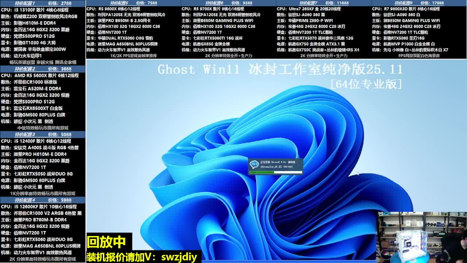Click the yellow 回放中 replay label
This screenshot has height=263, width=467.
coord(106,242)
